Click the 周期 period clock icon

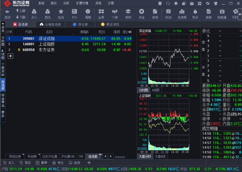click(88, 12)
